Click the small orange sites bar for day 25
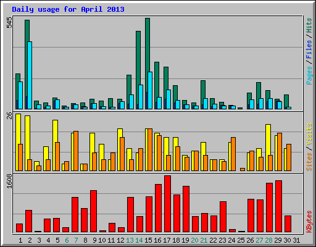This screenshot has height=247, width=316. [243, 169]
